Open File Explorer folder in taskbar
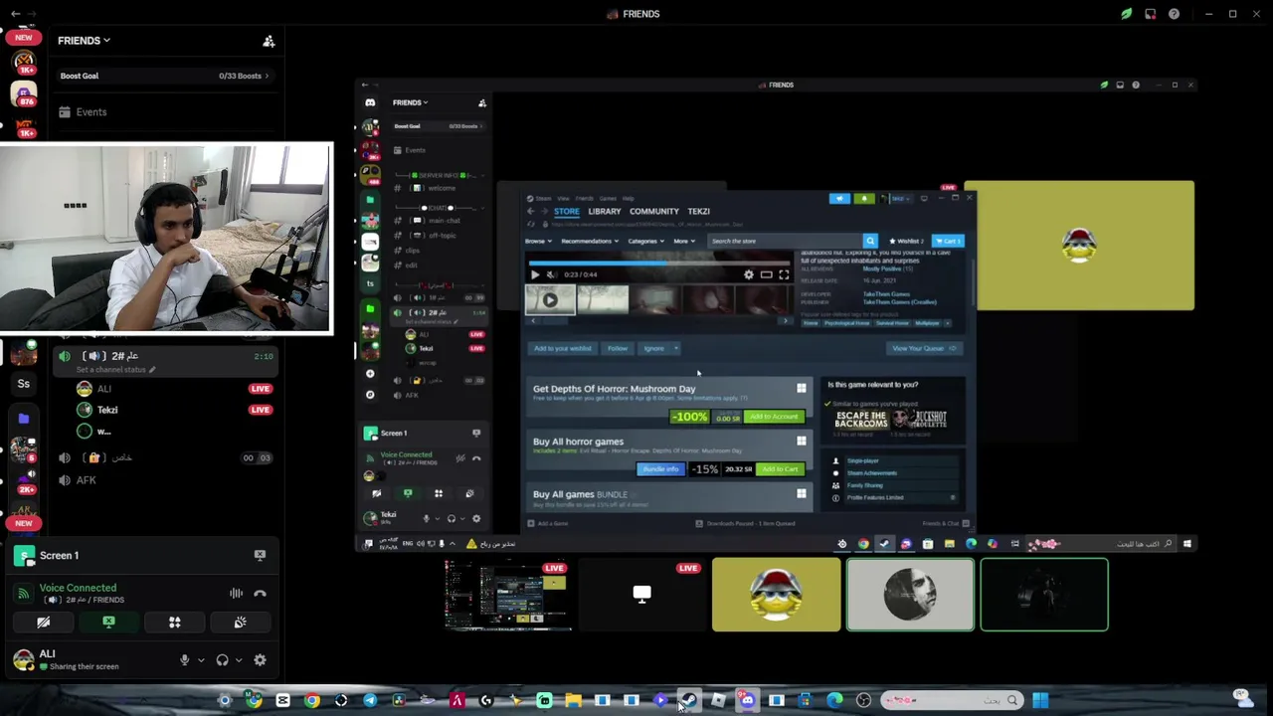Image resolution: width=1273 pixels, height=716 pixels. click(573, 701)
